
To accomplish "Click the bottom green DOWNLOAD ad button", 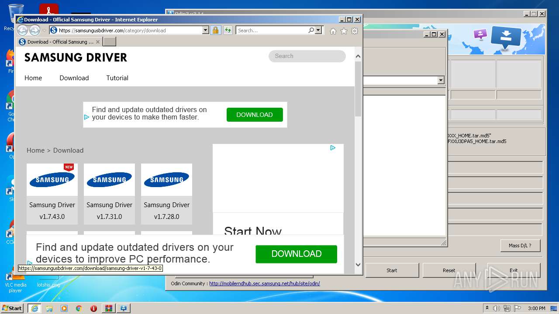I will click(296, 254).
